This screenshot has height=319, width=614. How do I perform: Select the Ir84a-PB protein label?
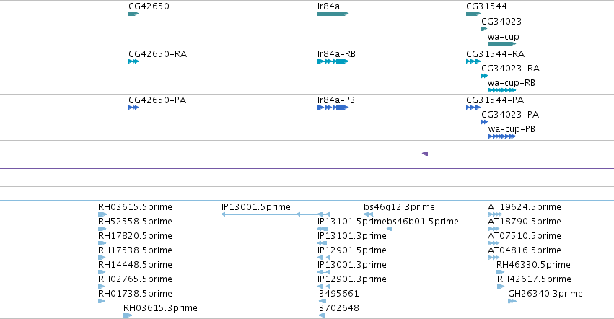(336, 100)
